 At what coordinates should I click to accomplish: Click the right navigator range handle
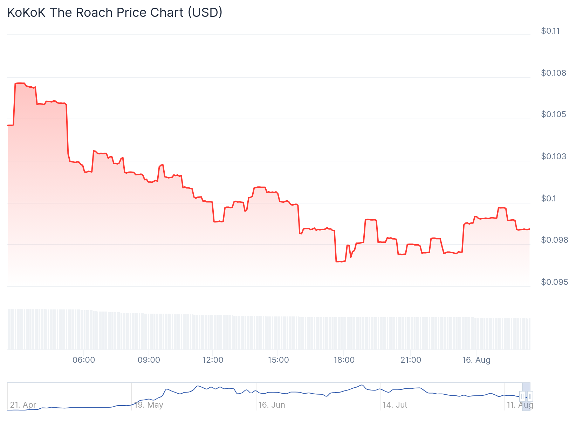(x=530, y=396)
